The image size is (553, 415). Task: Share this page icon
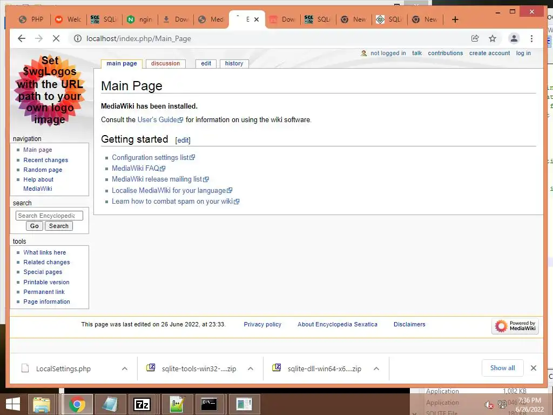(475, 38)
